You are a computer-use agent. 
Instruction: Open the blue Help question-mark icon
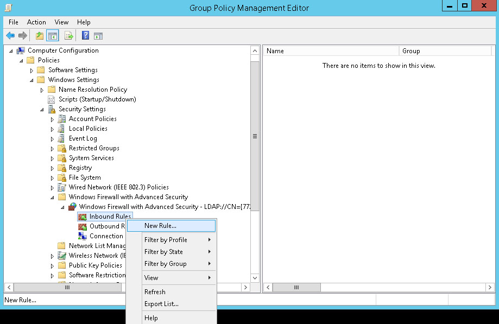pyautogui.click(x=85, y=36)
